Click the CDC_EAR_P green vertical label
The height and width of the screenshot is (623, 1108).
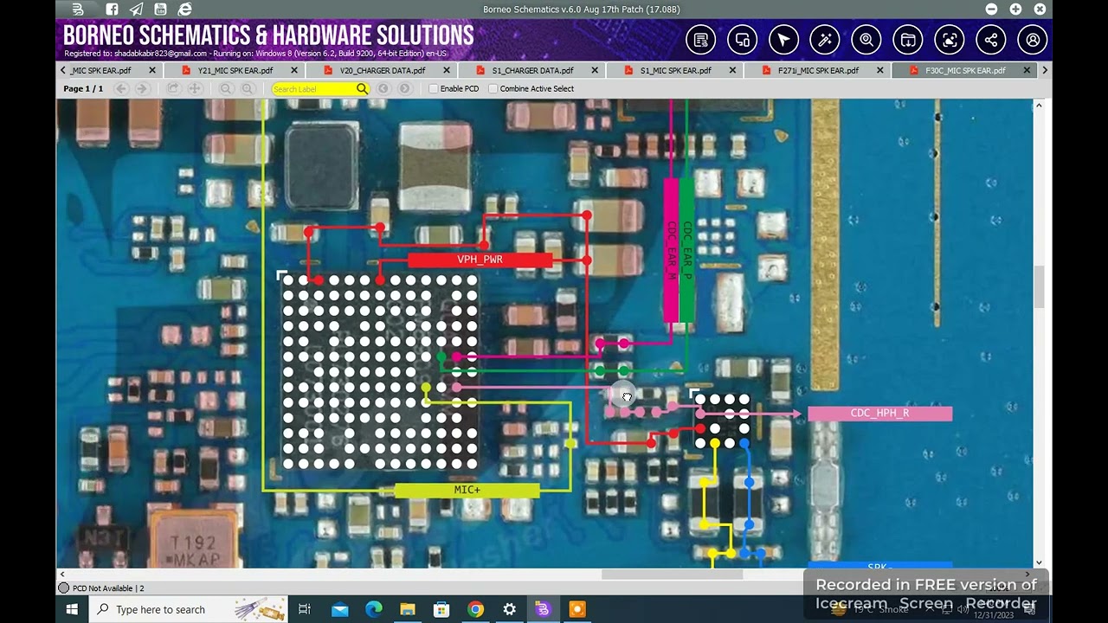(x=687, y=250)
